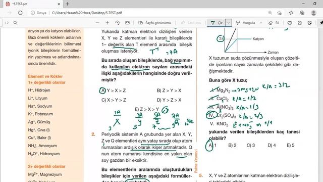Open a new browser tab
Image resolution: width=323 pixels, height=182 pixels.
67,4
